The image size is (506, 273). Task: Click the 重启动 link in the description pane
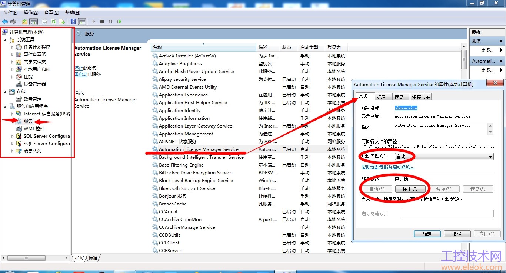pos(81,75)
